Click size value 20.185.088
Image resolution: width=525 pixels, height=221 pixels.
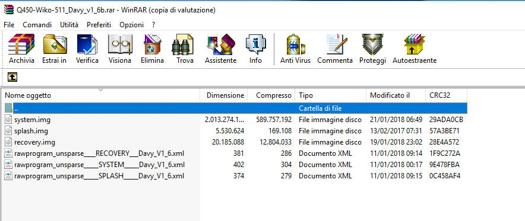[x=228, y=142]
